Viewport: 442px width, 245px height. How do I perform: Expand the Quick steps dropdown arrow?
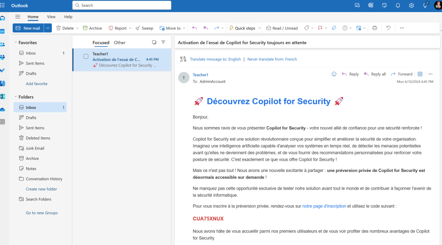pyautogui.click(x=259, y=28)
